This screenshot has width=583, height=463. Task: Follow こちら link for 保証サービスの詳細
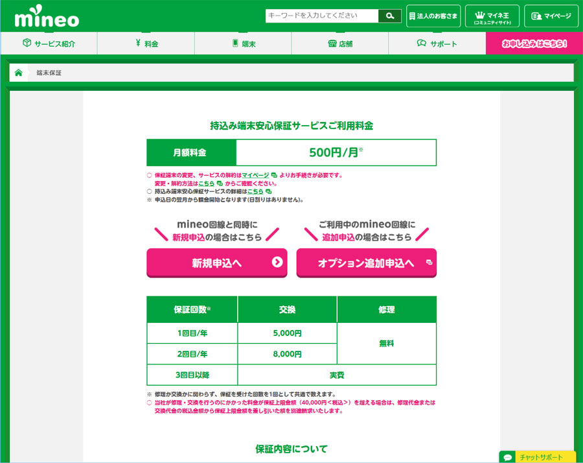click(255, 192)
